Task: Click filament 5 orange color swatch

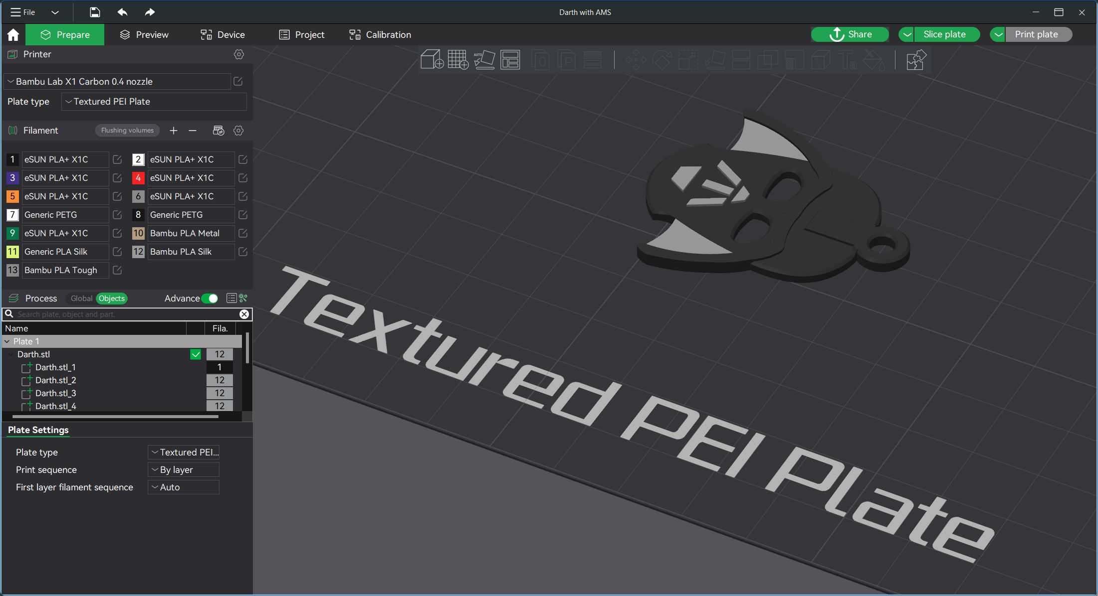Action: click(12, 196)
